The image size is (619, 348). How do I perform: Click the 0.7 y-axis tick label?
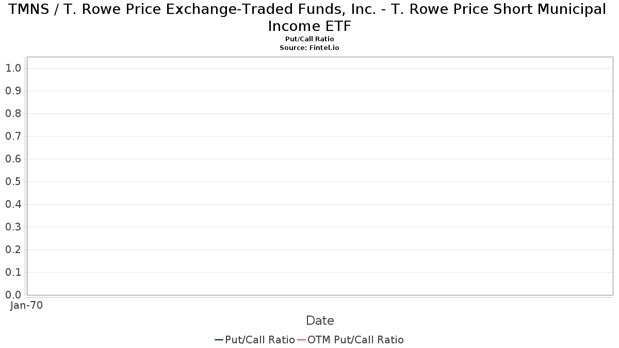click(13, 136)
